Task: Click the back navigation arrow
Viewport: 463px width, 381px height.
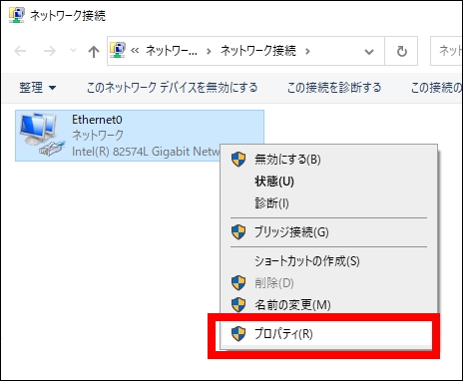Action: 20,51
